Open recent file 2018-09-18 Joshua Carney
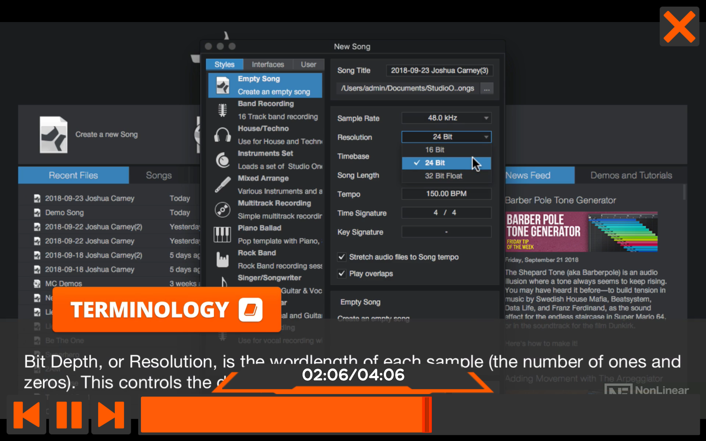706x441 pixels. pyautogui.click(x=90, y=270)
